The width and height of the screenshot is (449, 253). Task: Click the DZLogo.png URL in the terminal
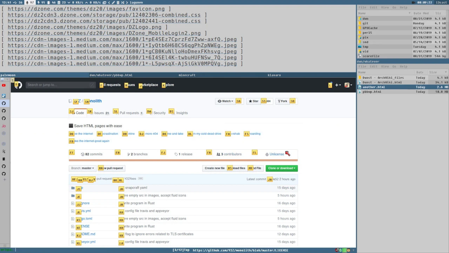[x=85, y=27]
